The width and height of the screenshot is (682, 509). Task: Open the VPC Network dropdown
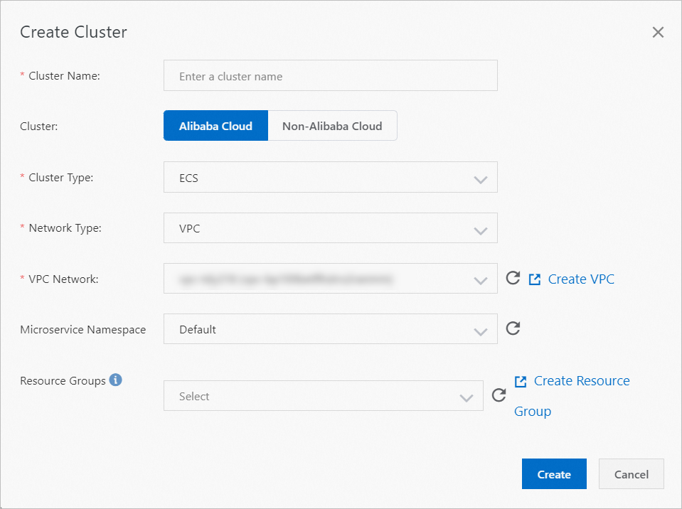point(331,278)
